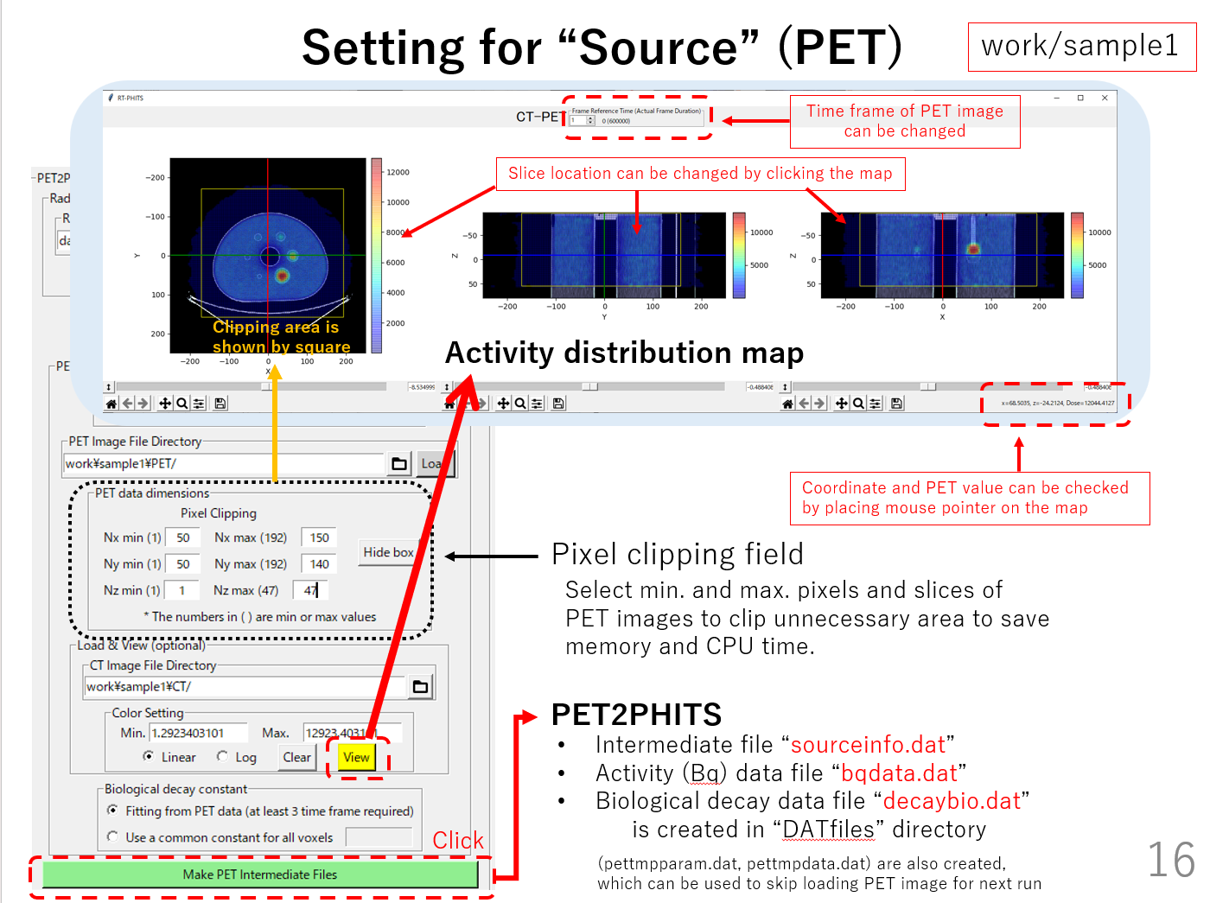Click the Home reset icon under the axial plot
This screenshot has height=903, width=1210.
click(x=111, y=404)
